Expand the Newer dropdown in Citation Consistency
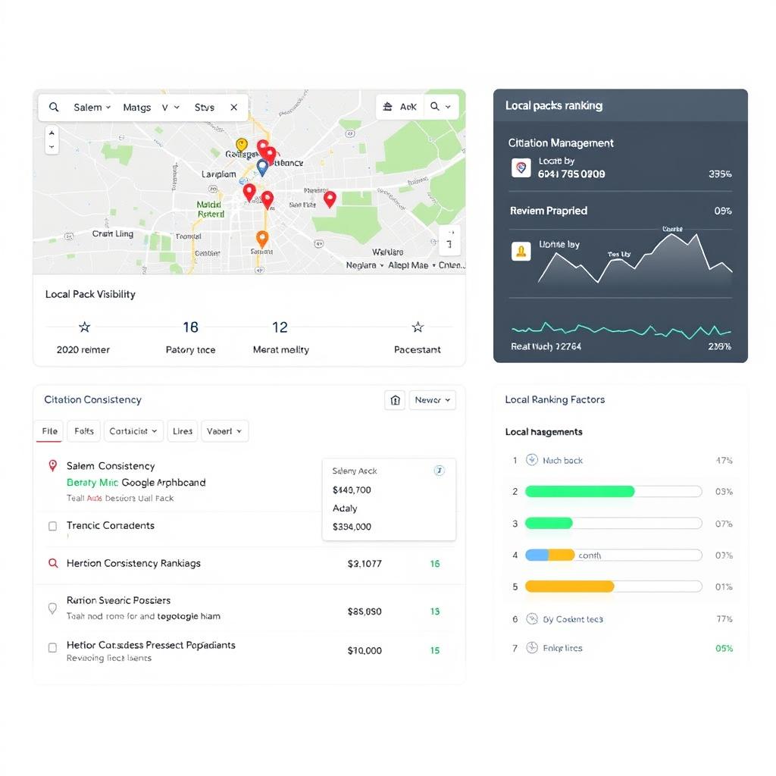 (432, 400)
